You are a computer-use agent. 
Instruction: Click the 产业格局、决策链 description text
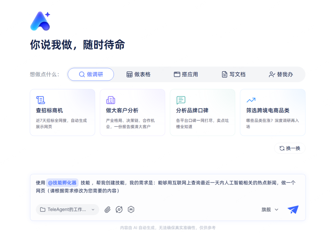click(130, 124)
